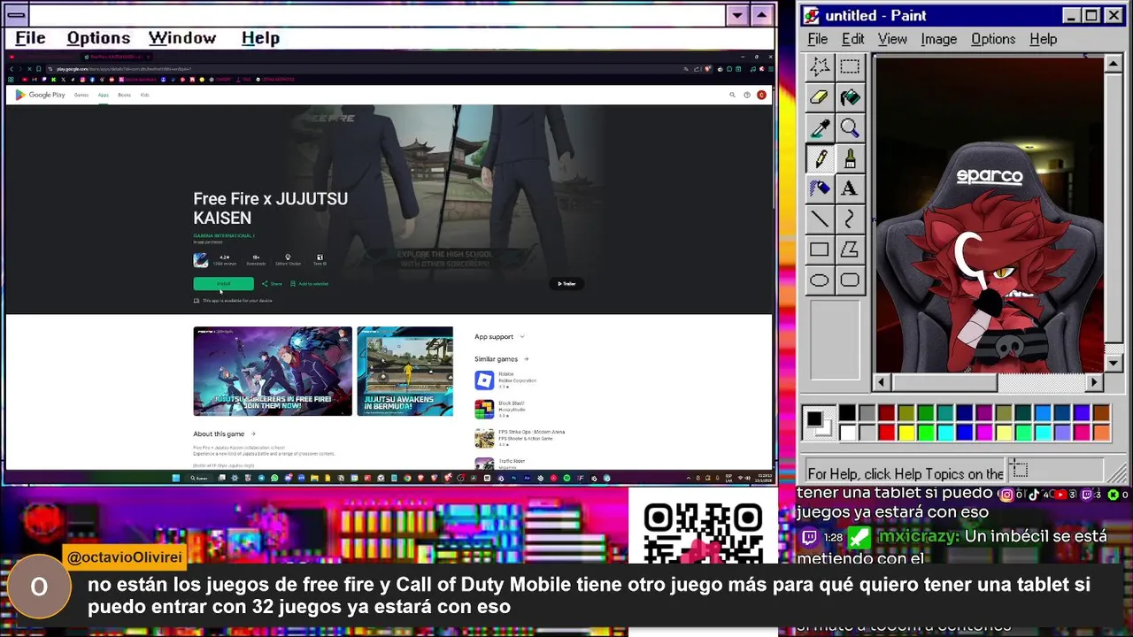Screen dimensions: 1133x637
Task: Open the Books tab on Google Play
Action: point(124,95)
